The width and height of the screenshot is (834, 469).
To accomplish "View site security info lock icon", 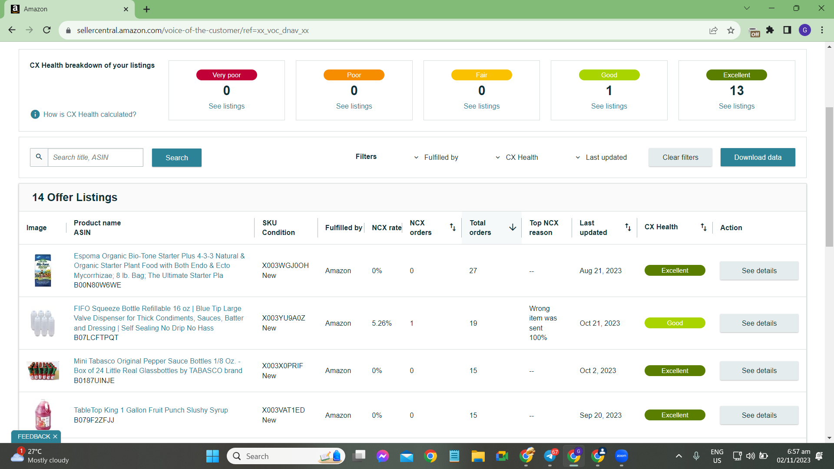I will click(68, 30).
